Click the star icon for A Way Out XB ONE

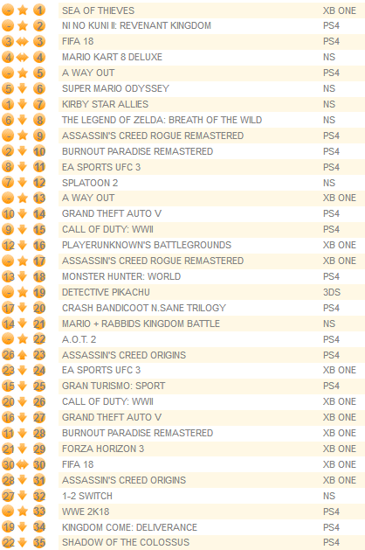(x=23, y=198)
